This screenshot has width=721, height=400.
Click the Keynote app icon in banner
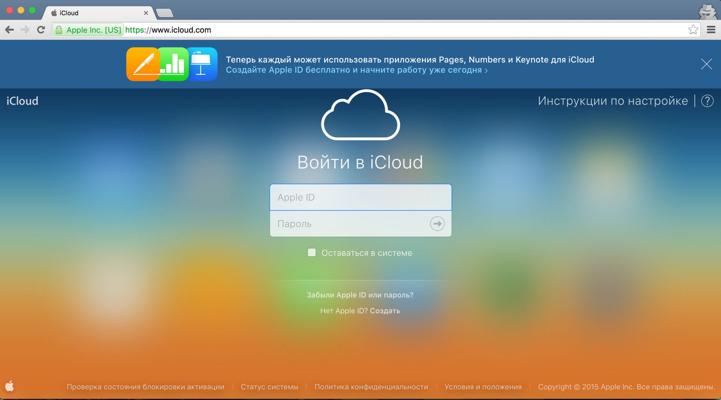pyautogui.click(x=202, y=64)
